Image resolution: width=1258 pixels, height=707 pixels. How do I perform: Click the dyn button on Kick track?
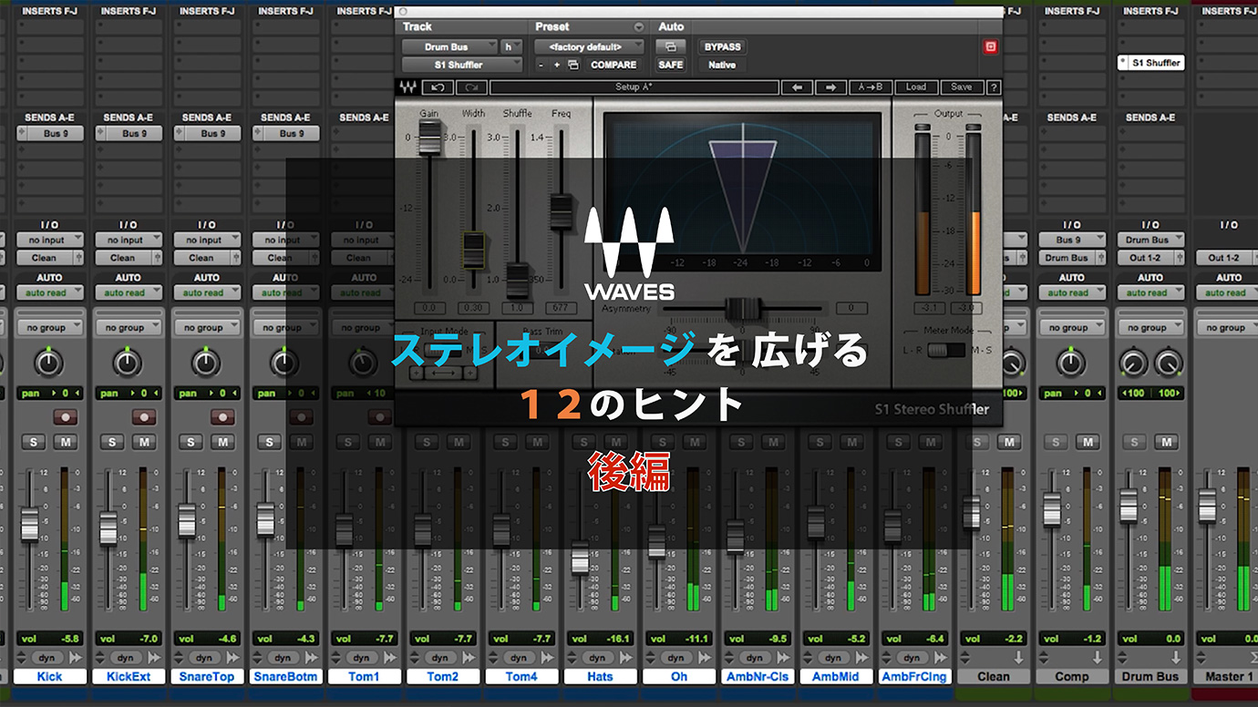[x=47, y=657]
